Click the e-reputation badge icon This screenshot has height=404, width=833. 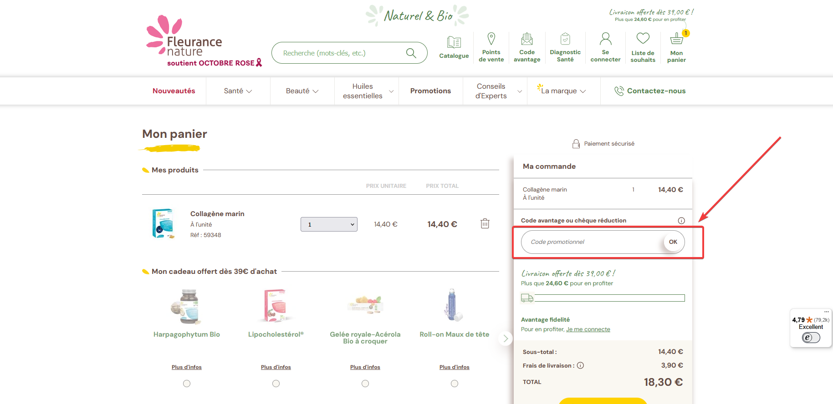coord(811,338)
